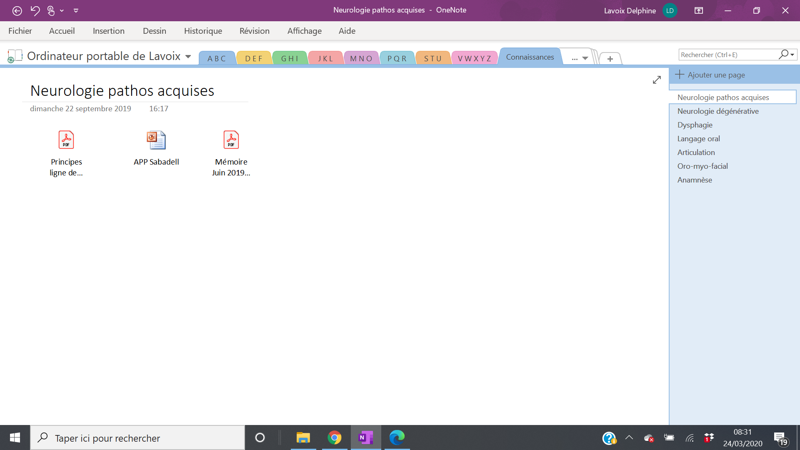Switch to the J K L section tab
Image resolution: width=800 pixels, height=450 pixels.
tap(325, 58)
